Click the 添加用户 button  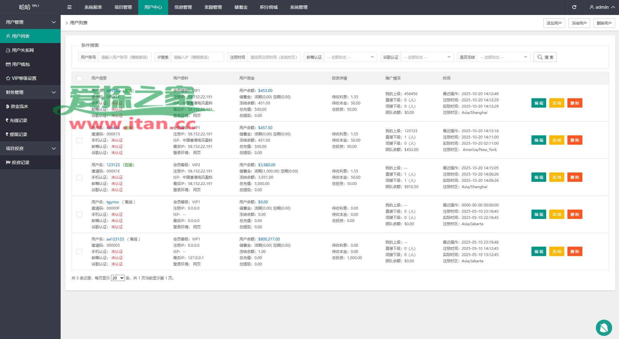(554, 23)
